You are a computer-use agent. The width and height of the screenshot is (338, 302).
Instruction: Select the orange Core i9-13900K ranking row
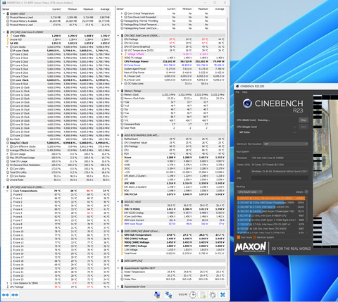click(271, 199)
